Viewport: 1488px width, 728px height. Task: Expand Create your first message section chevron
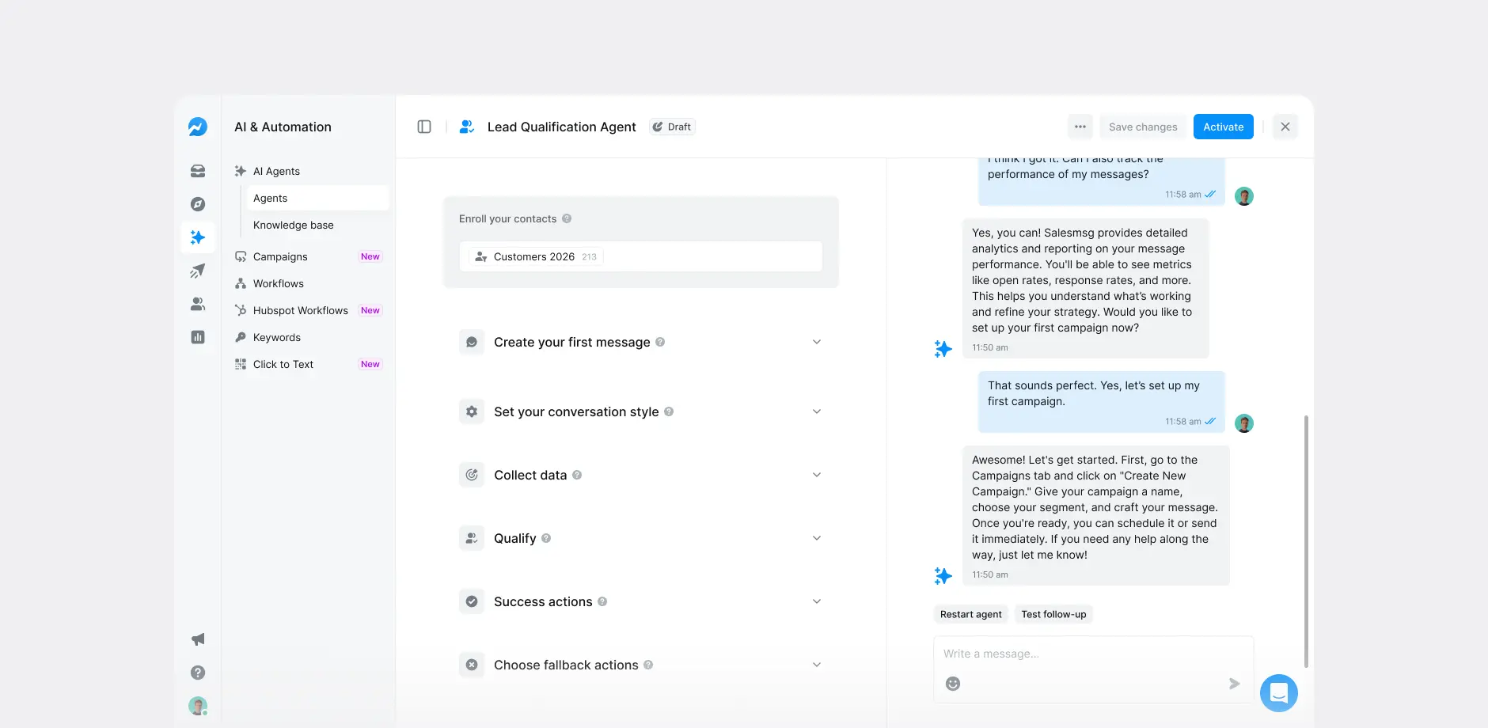[817, 342]
